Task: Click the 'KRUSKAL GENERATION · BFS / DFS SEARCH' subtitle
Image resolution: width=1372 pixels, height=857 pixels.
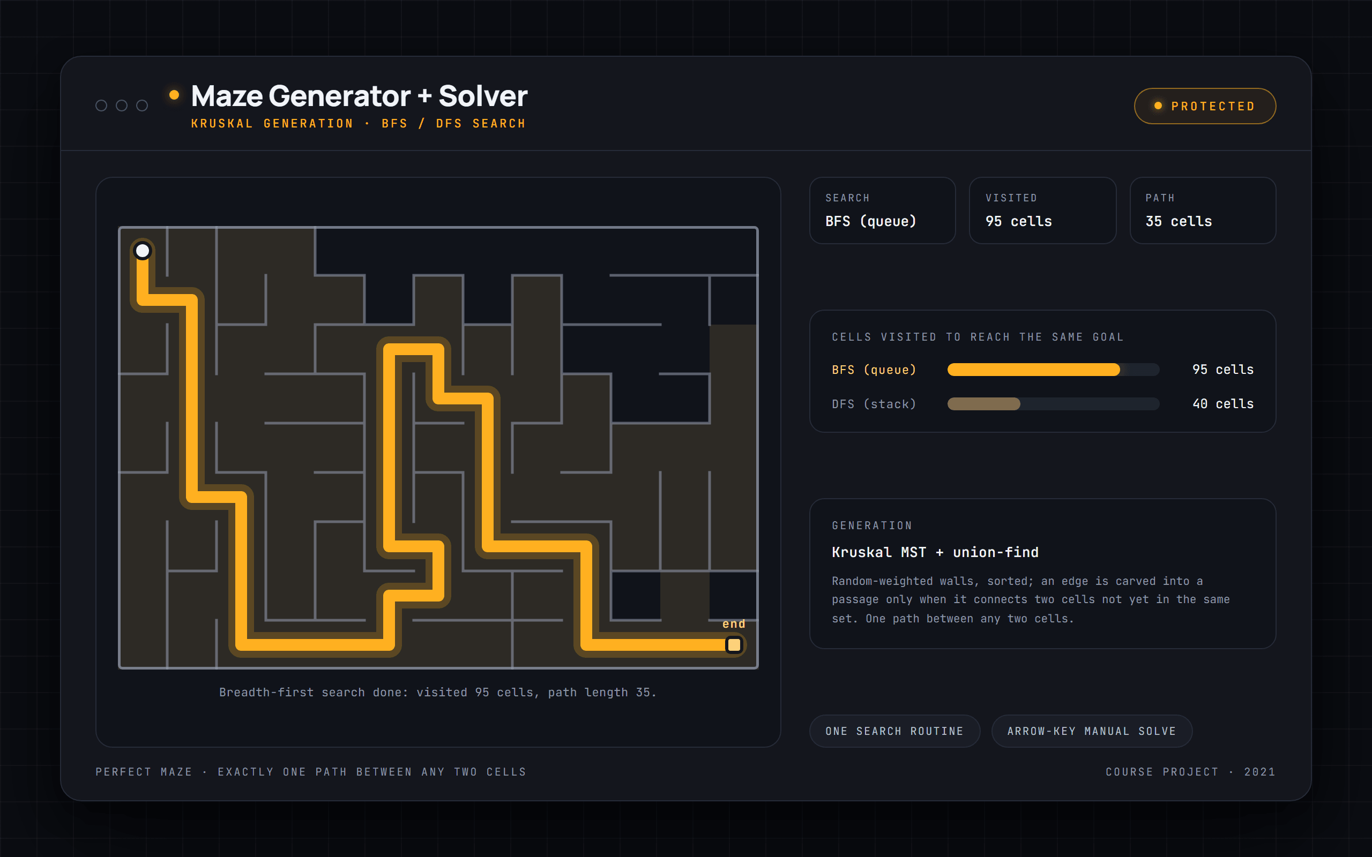Action: tap(359, 124)
